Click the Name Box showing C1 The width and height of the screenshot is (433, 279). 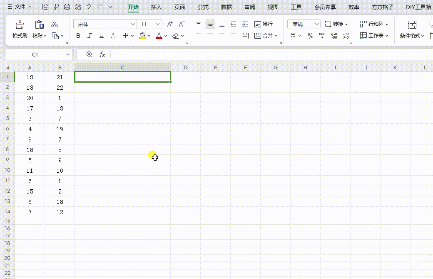click(39, 54)
